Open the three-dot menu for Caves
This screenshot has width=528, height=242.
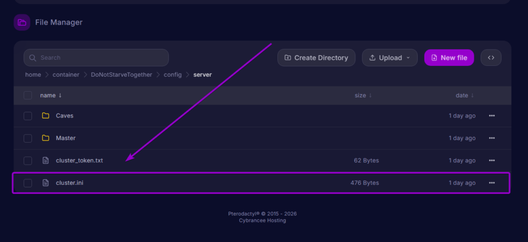tap(491, 116)
